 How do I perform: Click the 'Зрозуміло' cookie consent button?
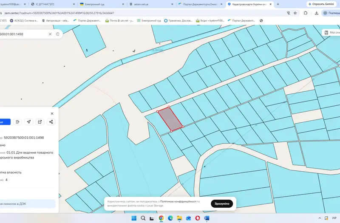(x=222, y=204)
